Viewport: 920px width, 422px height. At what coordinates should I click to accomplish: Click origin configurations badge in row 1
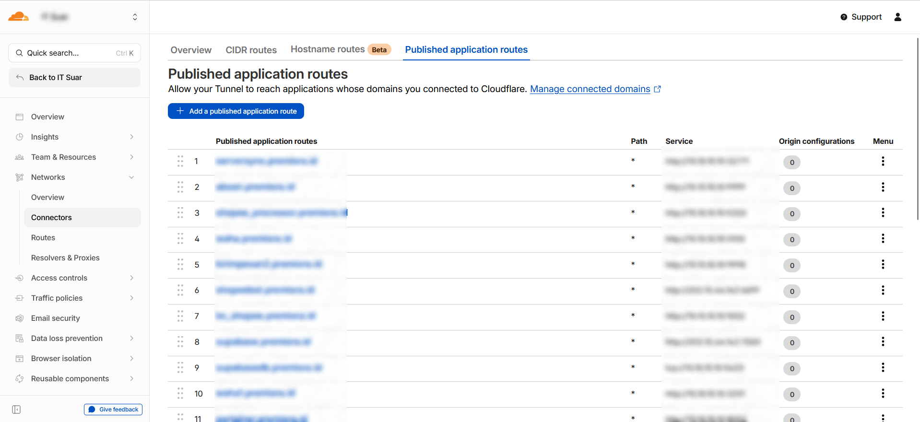(x=792, y=163)
